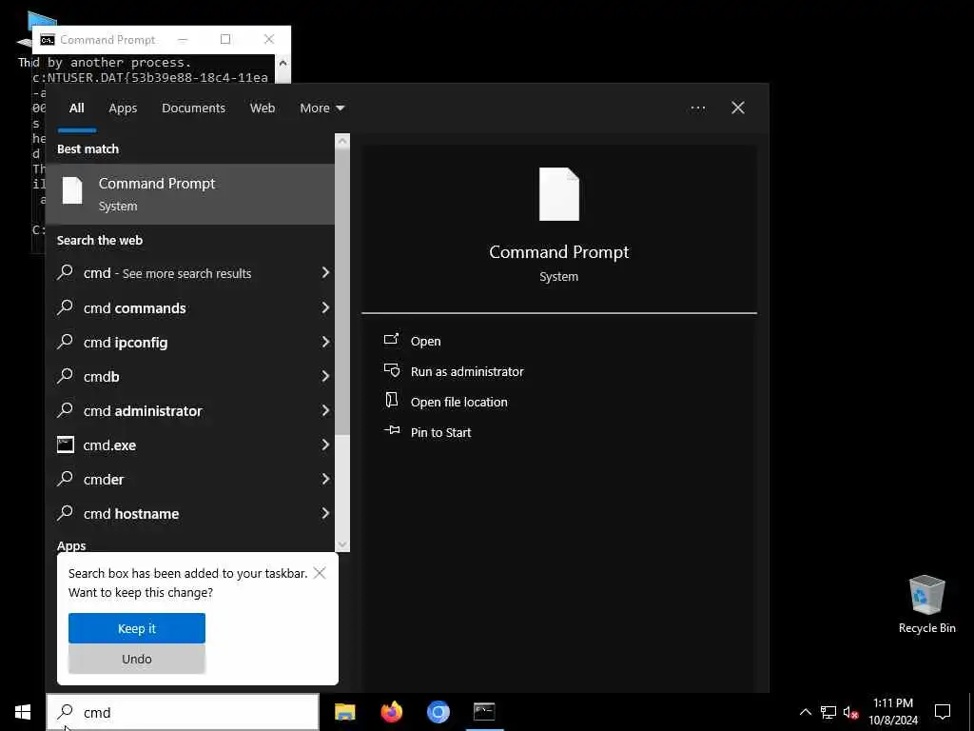
Task: Switch to the Apps search tab
Action: [123, 109]
